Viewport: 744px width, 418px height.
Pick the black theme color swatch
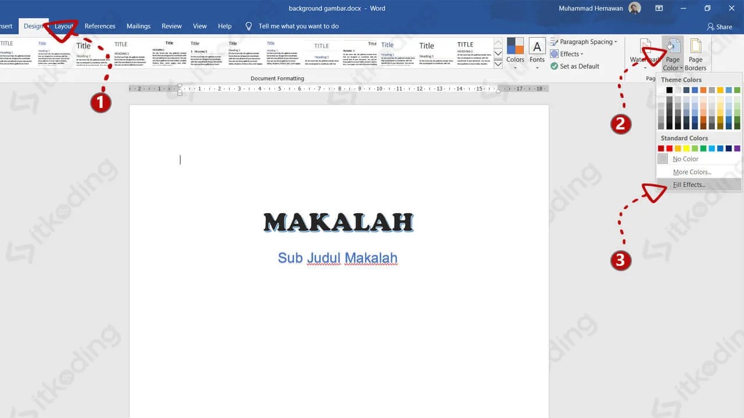(x=670, y=90)
